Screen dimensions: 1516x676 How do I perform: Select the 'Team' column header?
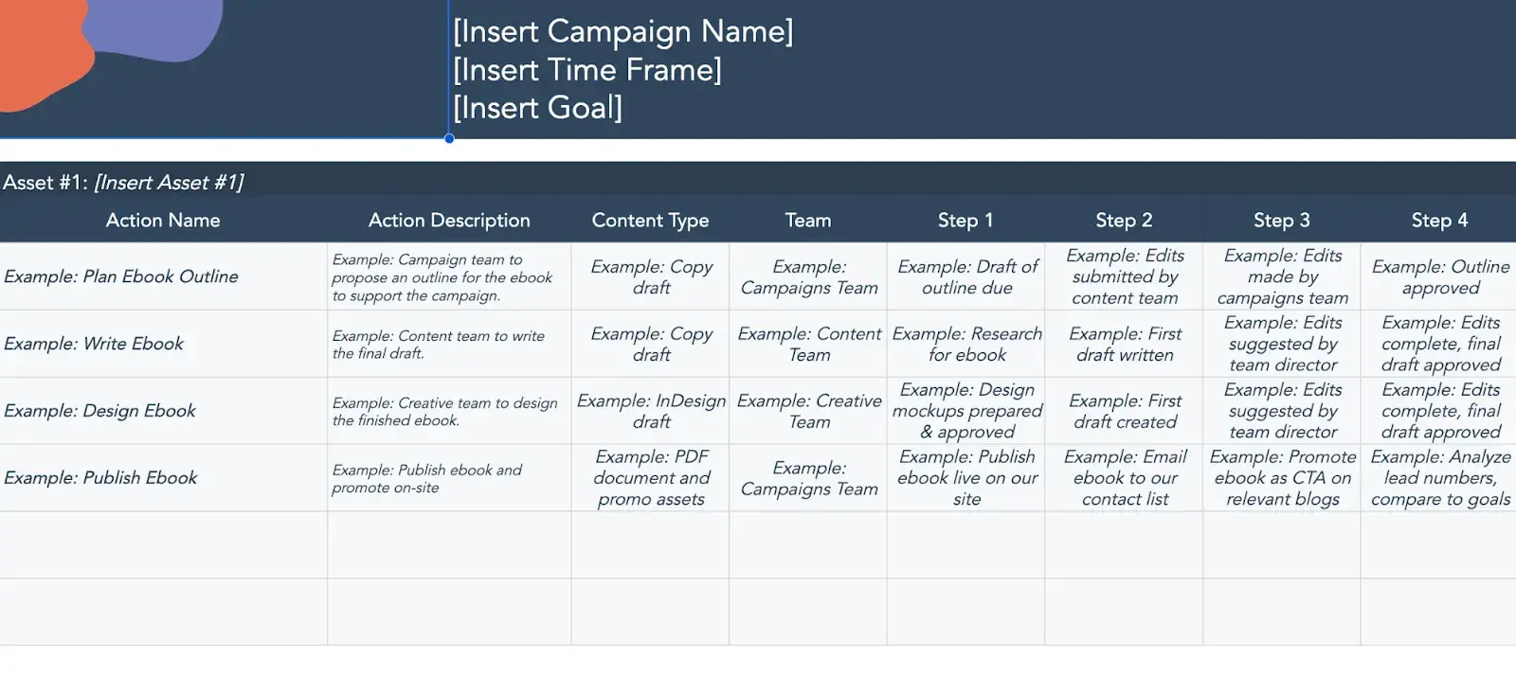tap(807, 220)
